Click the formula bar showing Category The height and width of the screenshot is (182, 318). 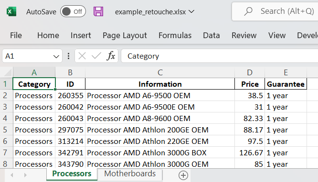pyautogui.click(x=220, y=56)
